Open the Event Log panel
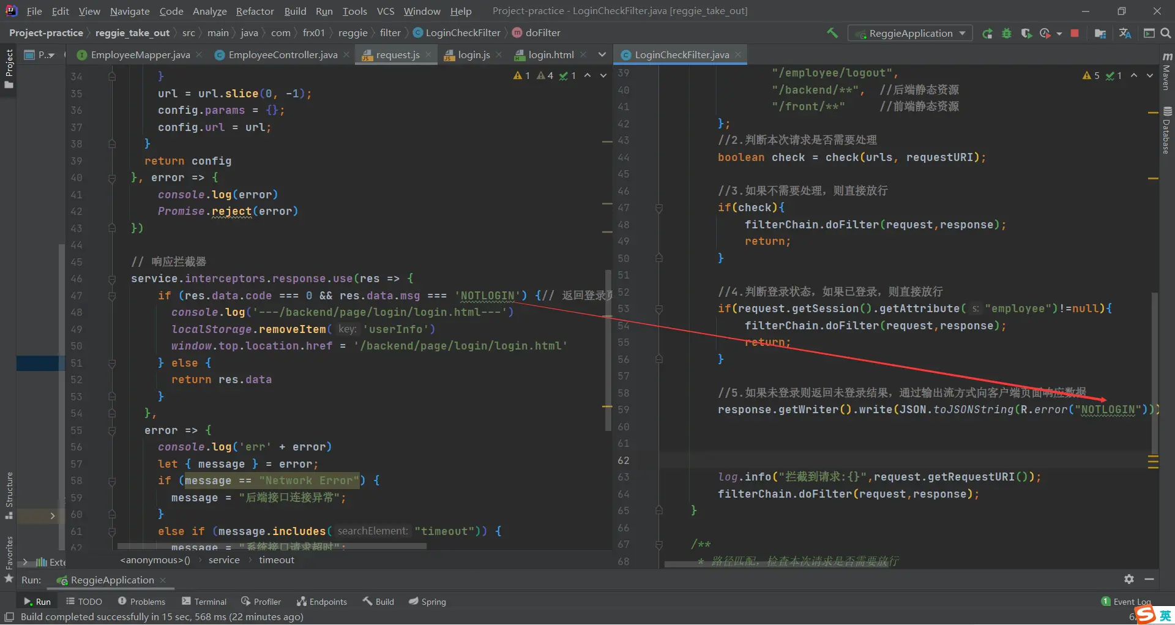This screenshot has width=1175, height=625. [x=1126, y=602]
